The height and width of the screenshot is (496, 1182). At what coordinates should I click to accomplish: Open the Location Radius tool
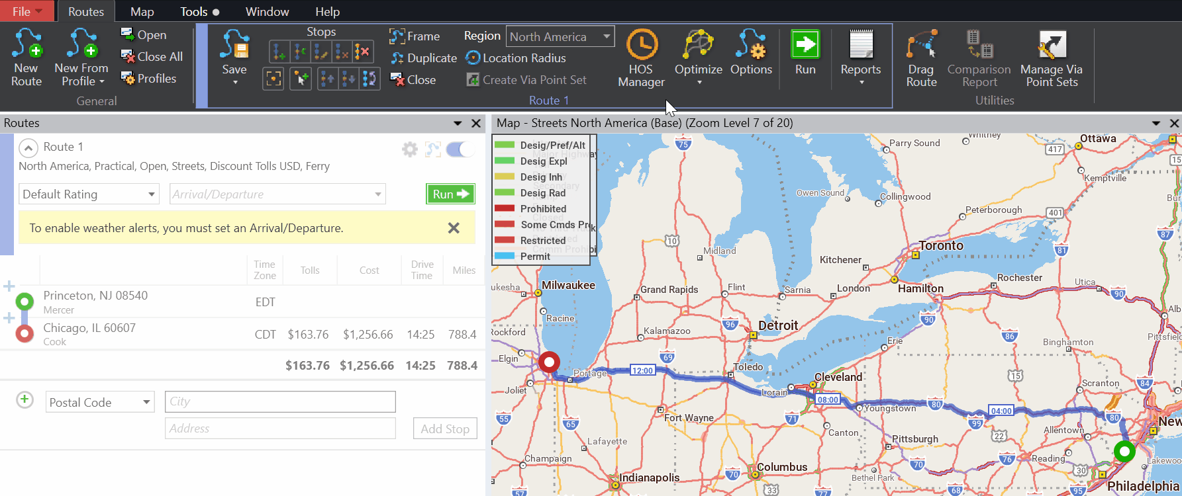click(516, 58)
